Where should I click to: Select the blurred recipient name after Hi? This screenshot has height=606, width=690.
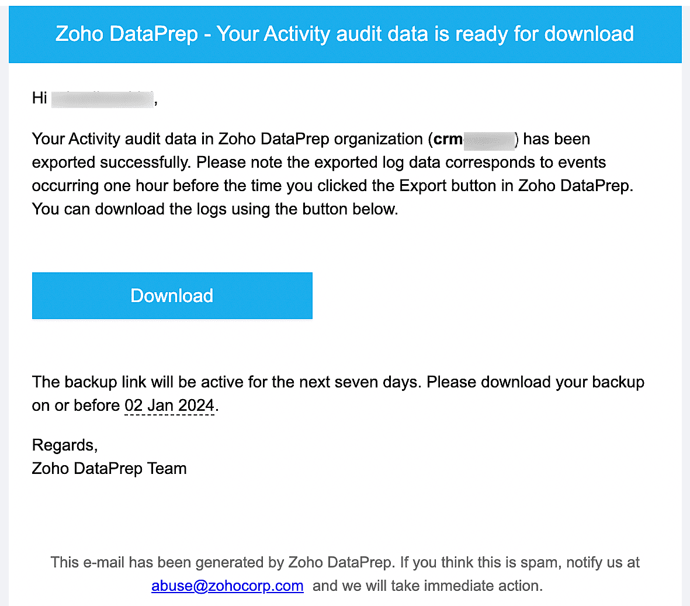(102, 99)
